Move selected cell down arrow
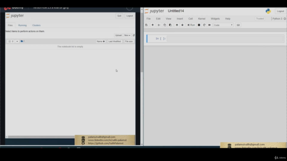287x161 pixels. click(183, 25)
